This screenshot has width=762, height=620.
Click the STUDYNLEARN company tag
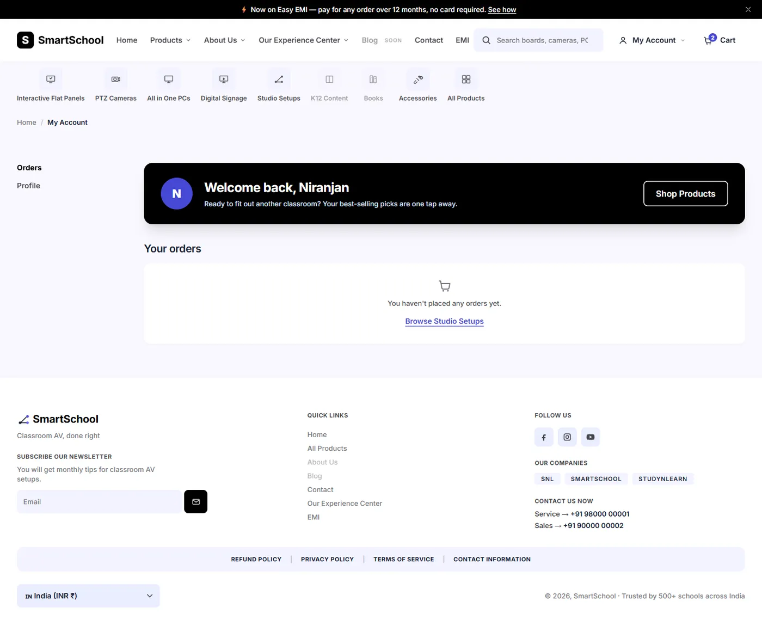pyautogui.click(x=662, y=479)
